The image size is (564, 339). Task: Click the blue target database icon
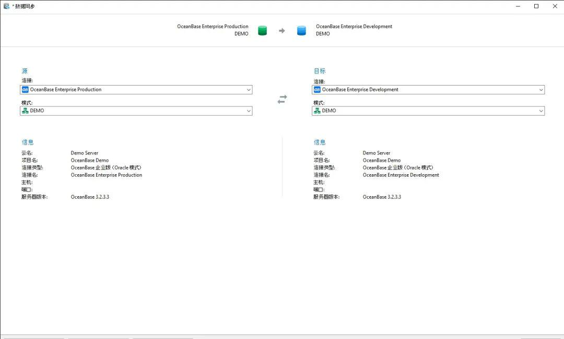(x=301, y=31)
